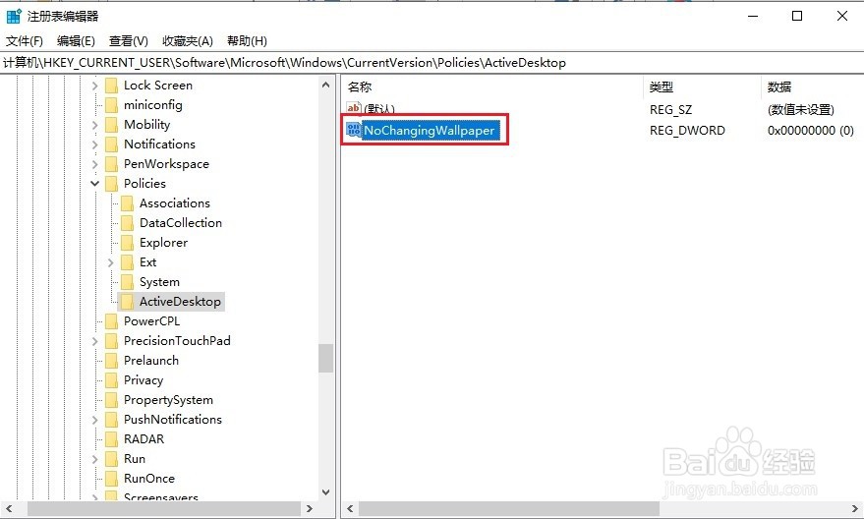The height and width of the screenshot is (519, 864).
Task: Click the Registry Editor title bar icon
Action: pos(14,16)
